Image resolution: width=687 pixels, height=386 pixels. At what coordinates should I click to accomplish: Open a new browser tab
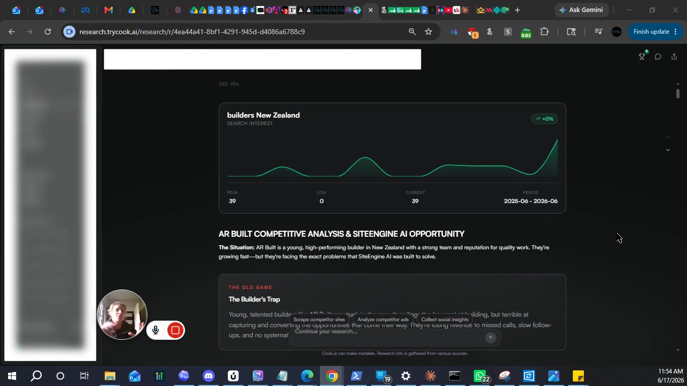[517, 10]
